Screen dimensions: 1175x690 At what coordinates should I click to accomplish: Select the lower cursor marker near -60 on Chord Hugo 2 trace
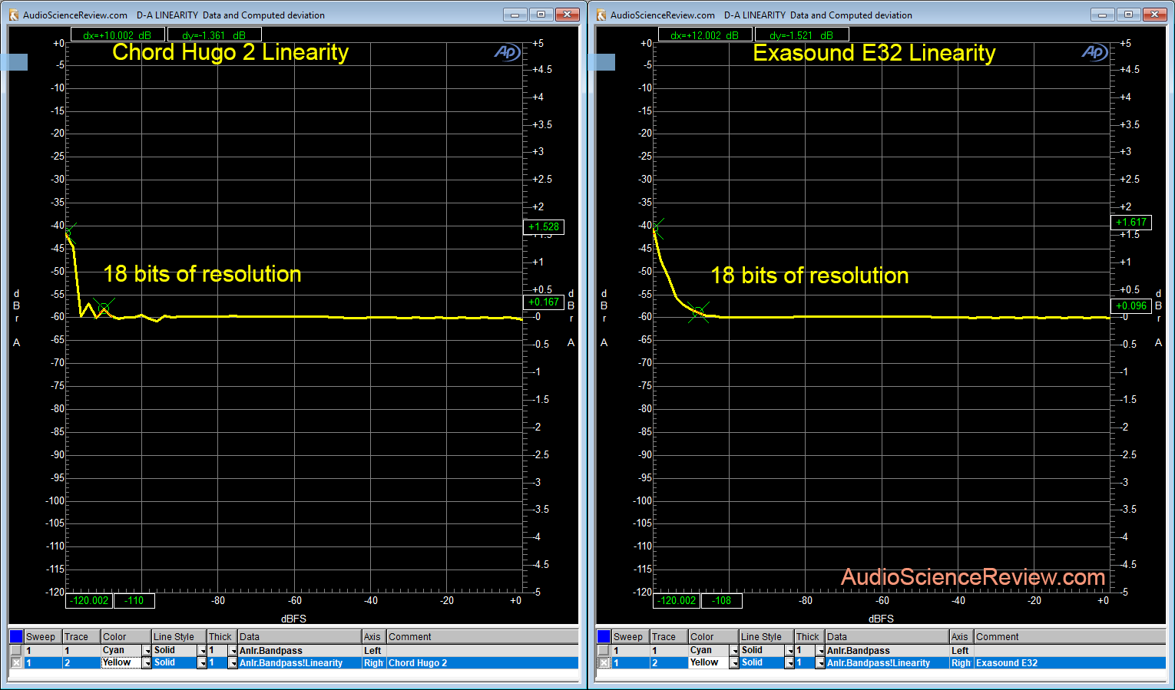point(104,309)
